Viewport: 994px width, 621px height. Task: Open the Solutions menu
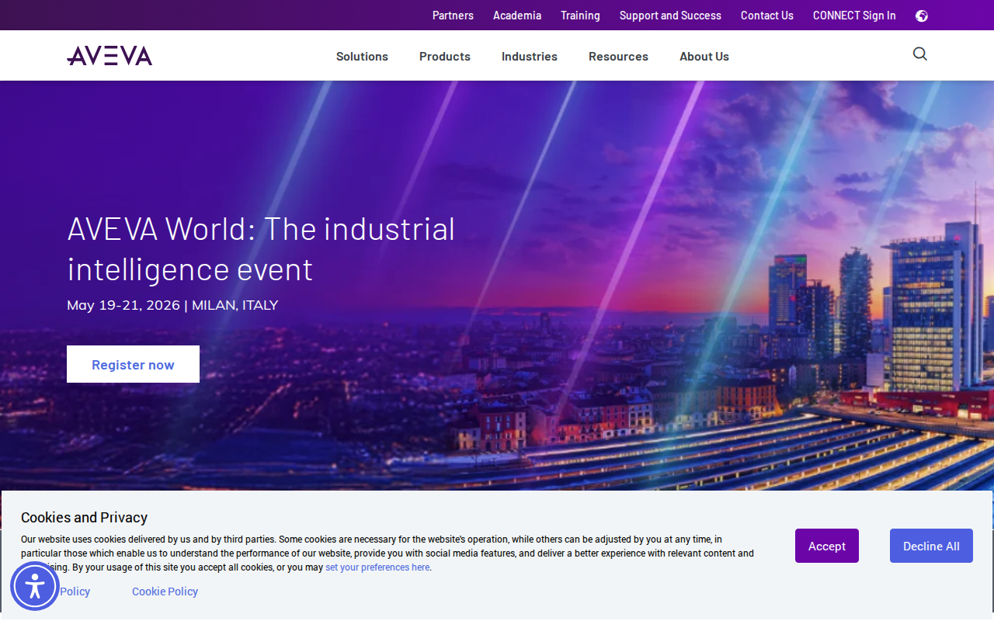[x=362, y=57]
